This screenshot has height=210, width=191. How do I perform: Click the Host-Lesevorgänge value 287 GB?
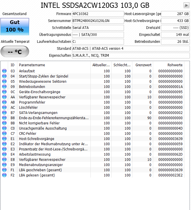click(x=175, y=14)
